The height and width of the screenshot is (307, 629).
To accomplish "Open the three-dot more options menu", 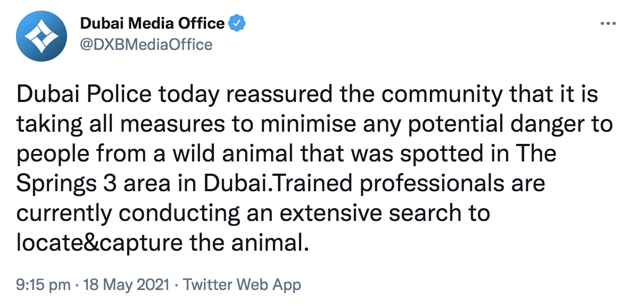I will [x=608, y=24].
